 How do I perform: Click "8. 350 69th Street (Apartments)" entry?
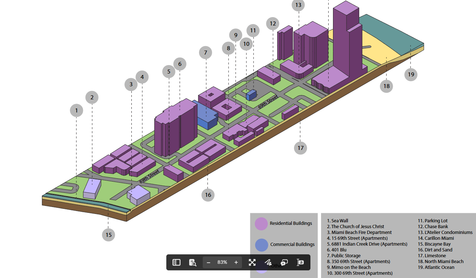click(x=358, y=262)
